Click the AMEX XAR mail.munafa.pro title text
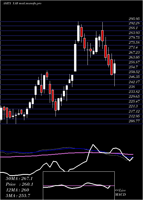This screenshot has height=200, width=143. point(22,3)
